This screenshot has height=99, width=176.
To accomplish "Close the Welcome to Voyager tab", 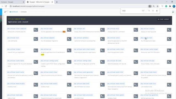I will (52, 2).
